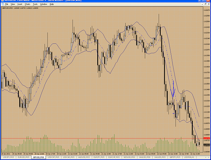Close the inner GBPUSD chart window
This screenshot has height=160, width=211.
pyautogui.click(x=208, y=4)
